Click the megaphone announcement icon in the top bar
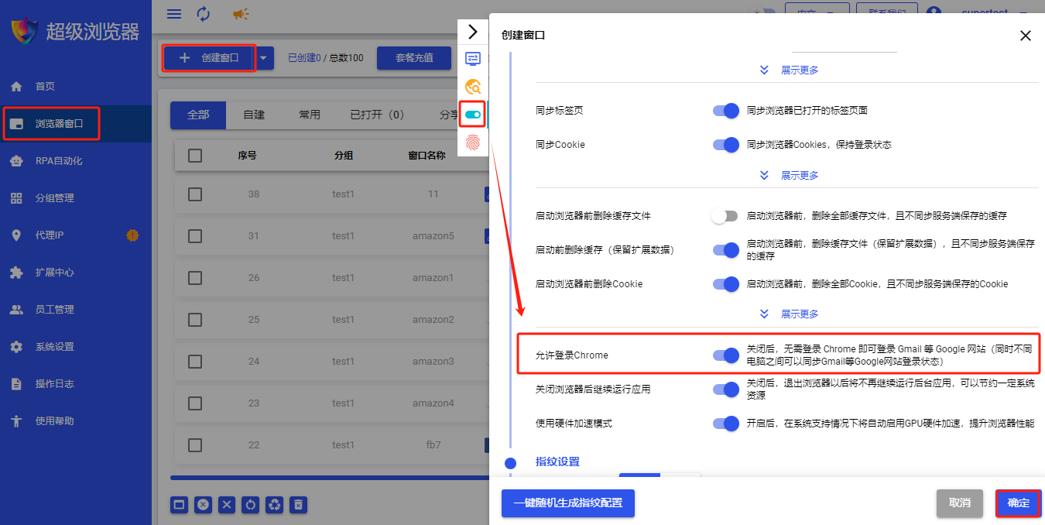 pos(240,14)
